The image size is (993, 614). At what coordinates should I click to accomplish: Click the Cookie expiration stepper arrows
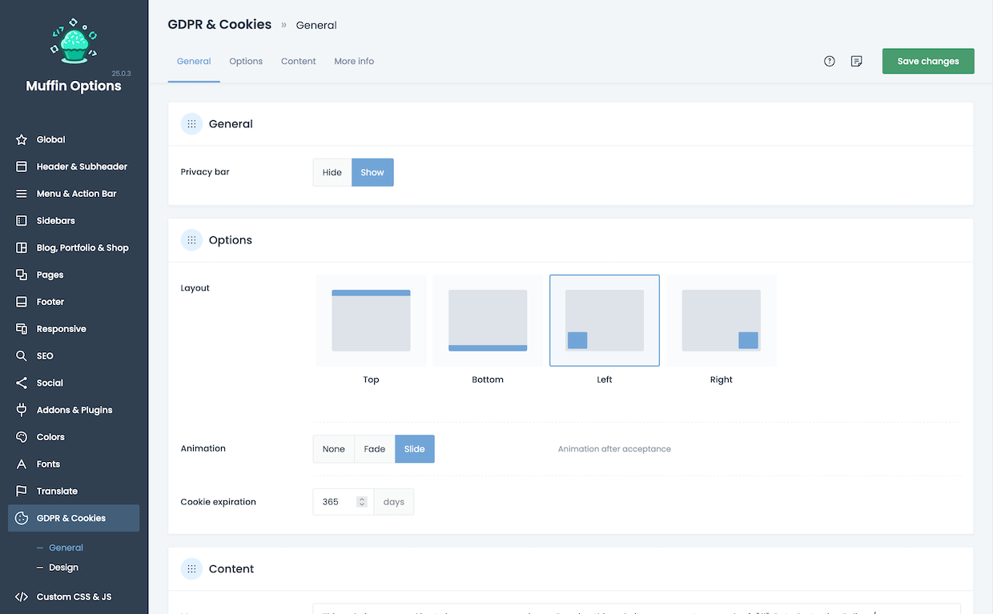pos(362,502)
